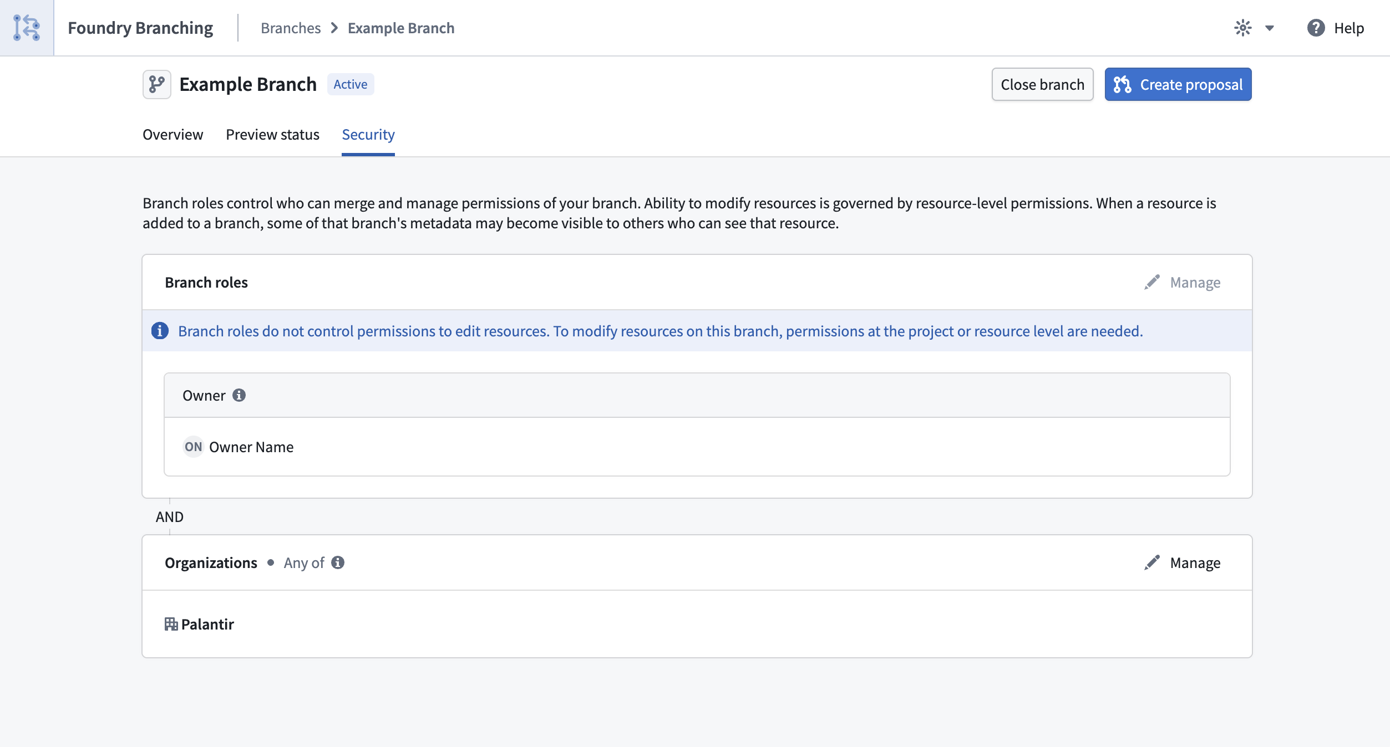
Task: Click the Foundry Branching app logo icon
Action: tap(27, 27)
